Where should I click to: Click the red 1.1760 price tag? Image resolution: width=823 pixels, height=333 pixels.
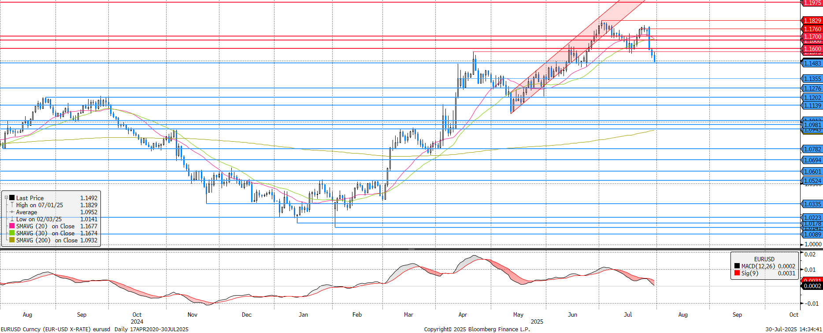pyautogui.click(x=812, y=29)
